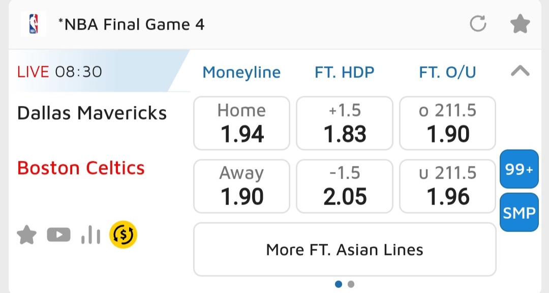Image resolution: width=549 pixels, height=293 pixels.
Task: Open the SMP button
Action: tap(519, 213)
